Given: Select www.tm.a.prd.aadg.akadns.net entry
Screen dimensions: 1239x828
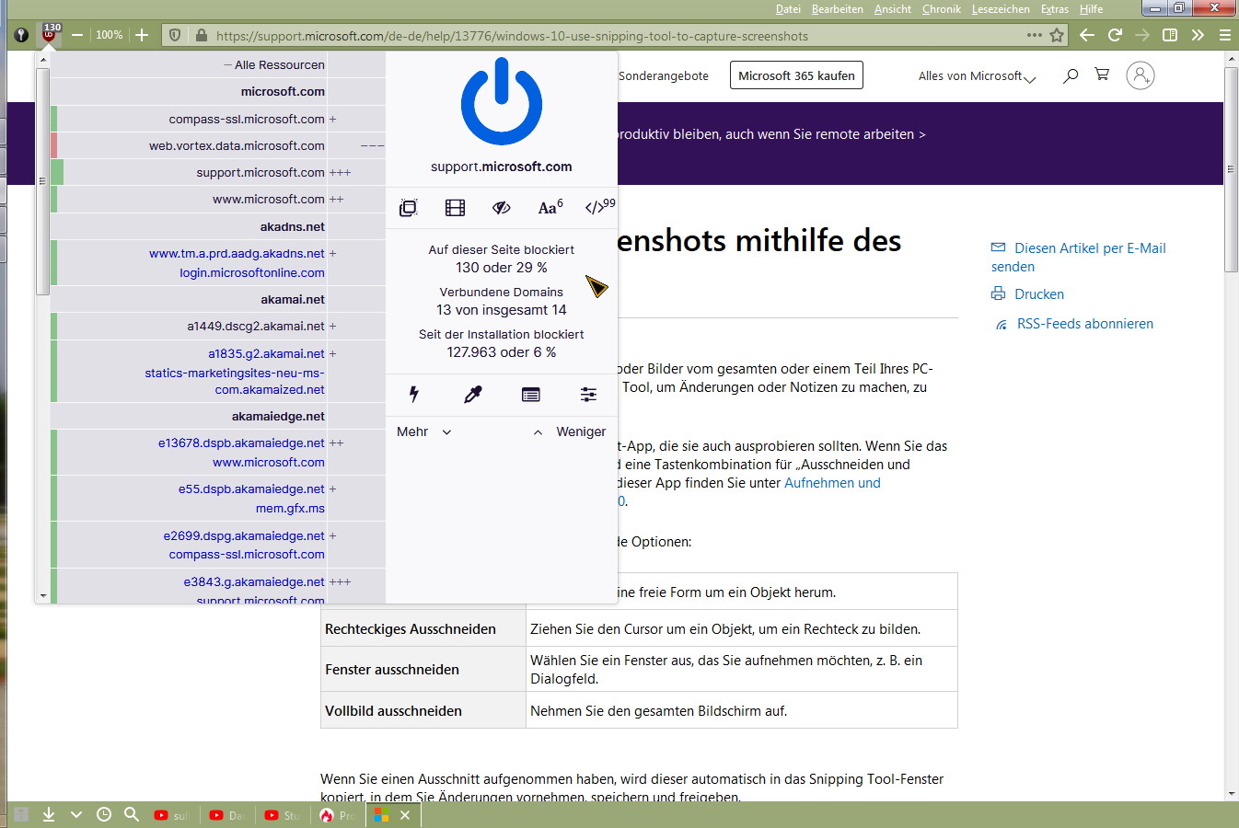Looking at the screenshot, I should click(x=237, y=253).
